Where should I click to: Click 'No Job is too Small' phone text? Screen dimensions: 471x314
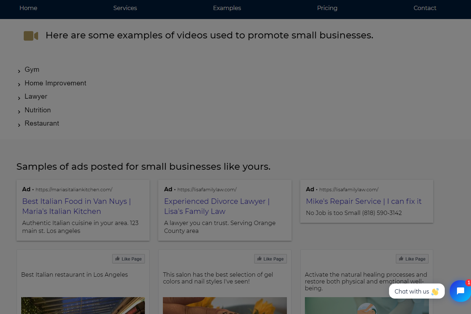click(354, 213)
